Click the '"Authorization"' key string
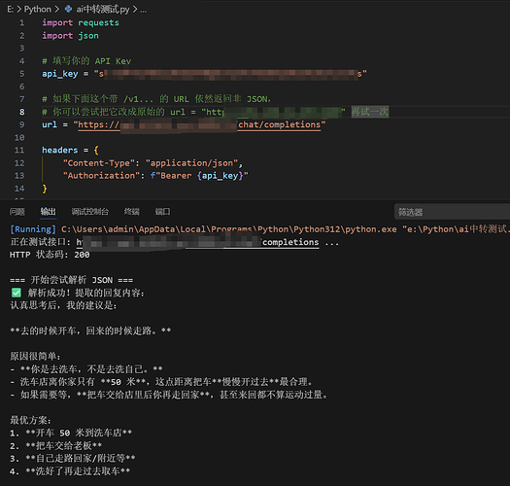 [101, 176]
